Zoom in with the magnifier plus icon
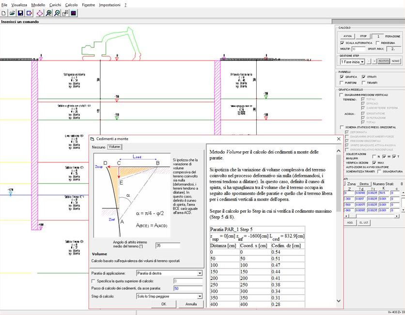This screenshot has height=315, width=405. click(49, 13)
